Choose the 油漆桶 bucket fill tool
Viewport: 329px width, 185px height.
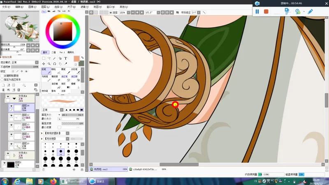tap(56, 86)
